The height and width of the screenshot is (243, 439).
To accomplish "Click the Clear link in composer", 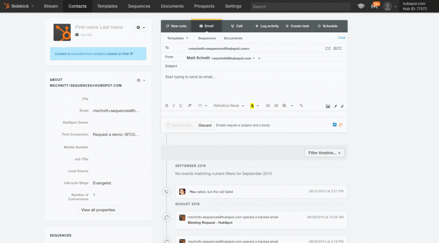I will [x=342, y=38].
